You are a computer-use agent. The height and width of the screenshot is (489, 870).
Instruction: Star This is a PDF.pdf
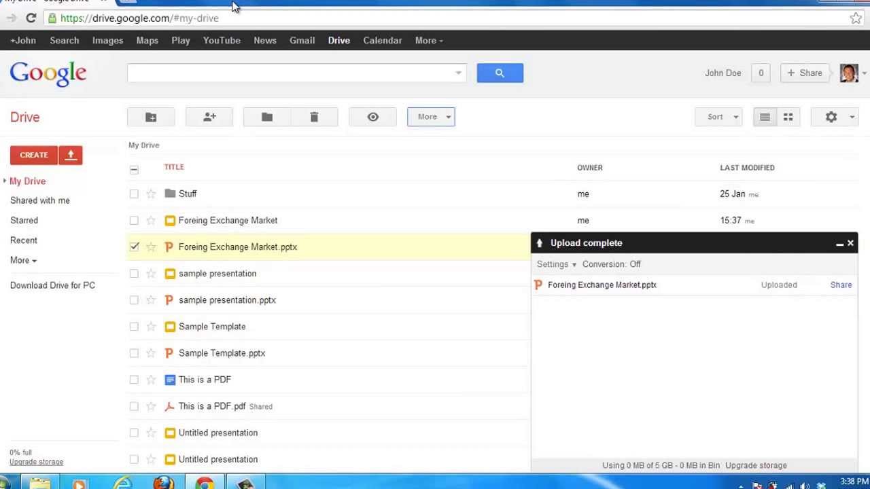click(x=151, y=406)
